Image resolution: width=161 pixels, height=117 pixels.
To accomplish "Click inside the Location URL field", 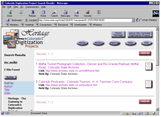I will click(85, 20).
